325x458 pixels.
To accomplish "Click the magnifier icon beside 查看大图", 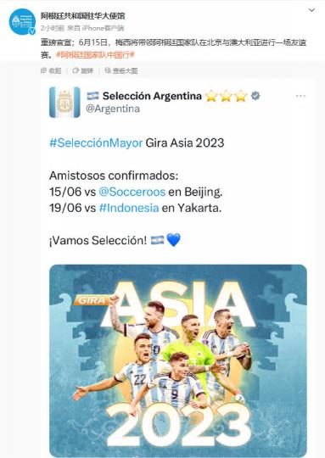I will coord(108,70).
